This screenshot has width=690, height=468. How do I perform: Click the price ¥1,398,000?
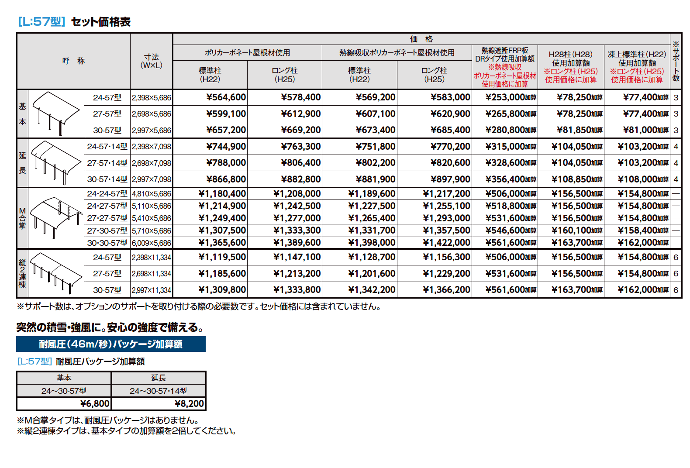(x=372, y=243)
